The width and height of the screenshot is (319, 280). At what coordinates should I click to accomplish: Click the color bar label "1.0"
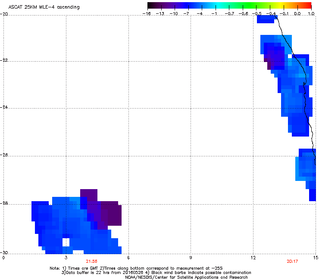tap(311, 14)
